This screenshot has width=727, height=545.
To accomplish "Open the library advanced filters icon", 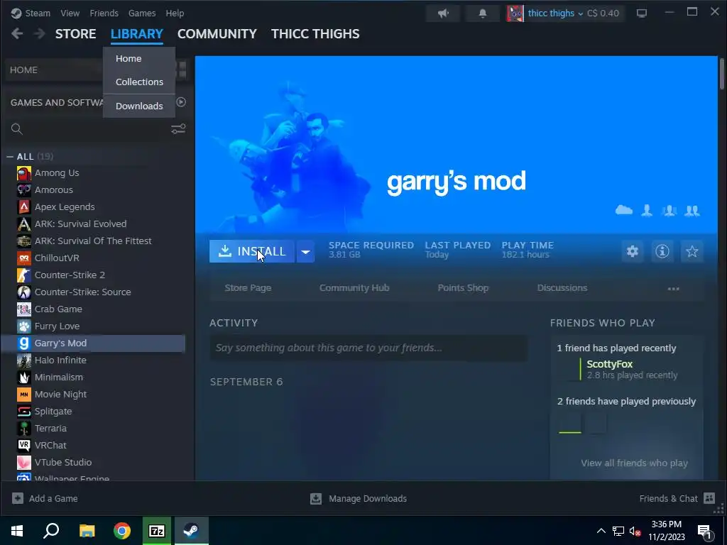I will (x=178, y=128).
